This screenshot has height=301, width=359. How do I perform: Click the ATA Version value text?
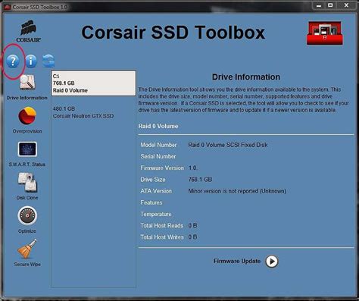pos(237,191)
